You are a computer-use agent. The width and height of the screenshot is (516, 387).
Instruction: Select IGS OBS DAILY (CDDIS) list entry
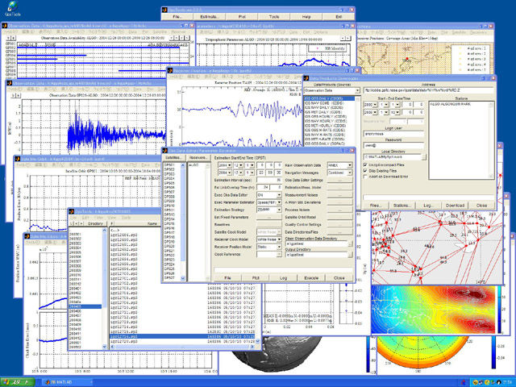coord(329,98)
